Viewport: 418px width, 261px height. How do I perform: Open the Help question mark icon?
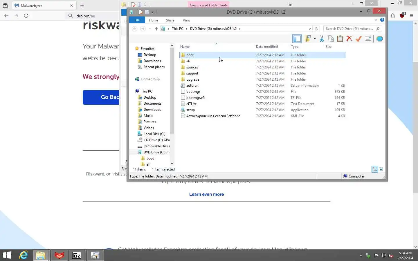pos(382,20)
